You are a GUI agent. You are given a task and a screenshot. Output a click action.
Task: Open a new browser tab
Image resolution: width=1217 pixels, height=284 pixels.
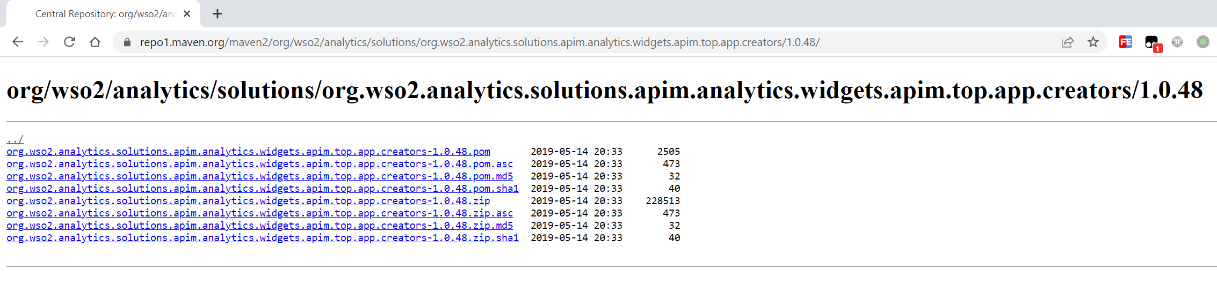click(x=218, y=14)
